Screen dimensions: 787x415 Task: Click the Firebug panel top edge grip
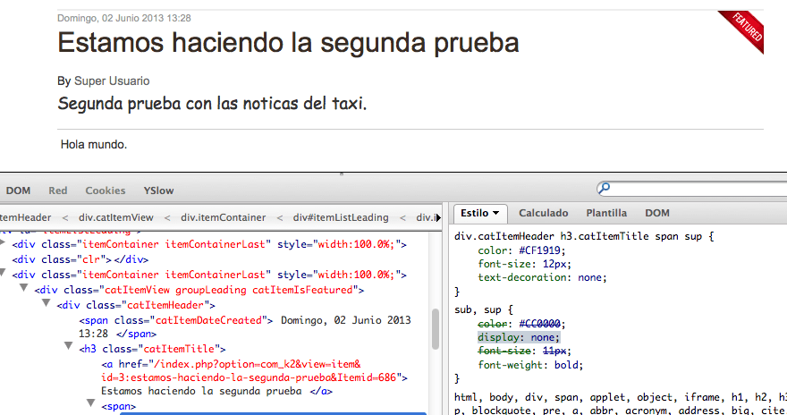tap(342, 174)
